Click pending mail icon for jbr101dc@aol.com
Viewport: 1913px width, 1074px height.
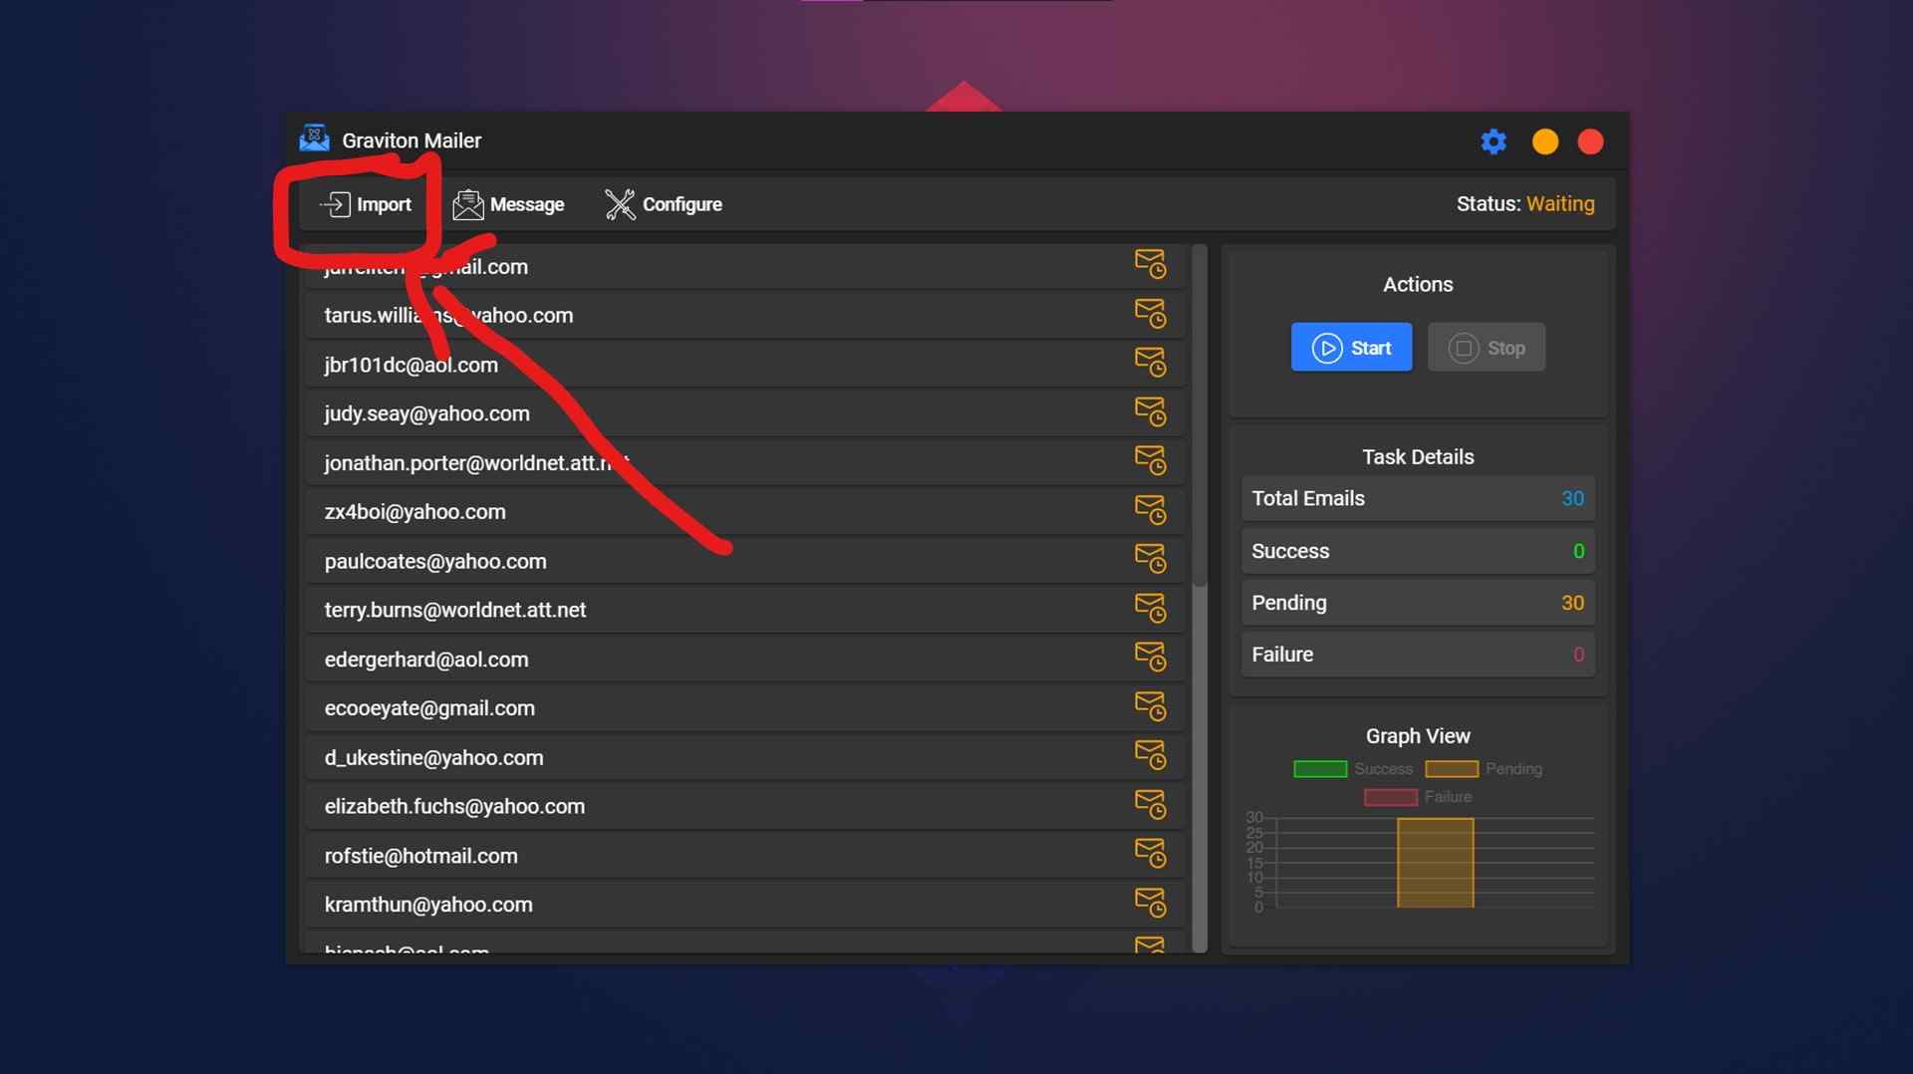coord(1150,363)
